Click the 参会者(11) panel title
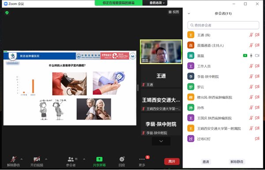Image resolution: width=265 pixels, height=170 pixels. click(223, 14)
